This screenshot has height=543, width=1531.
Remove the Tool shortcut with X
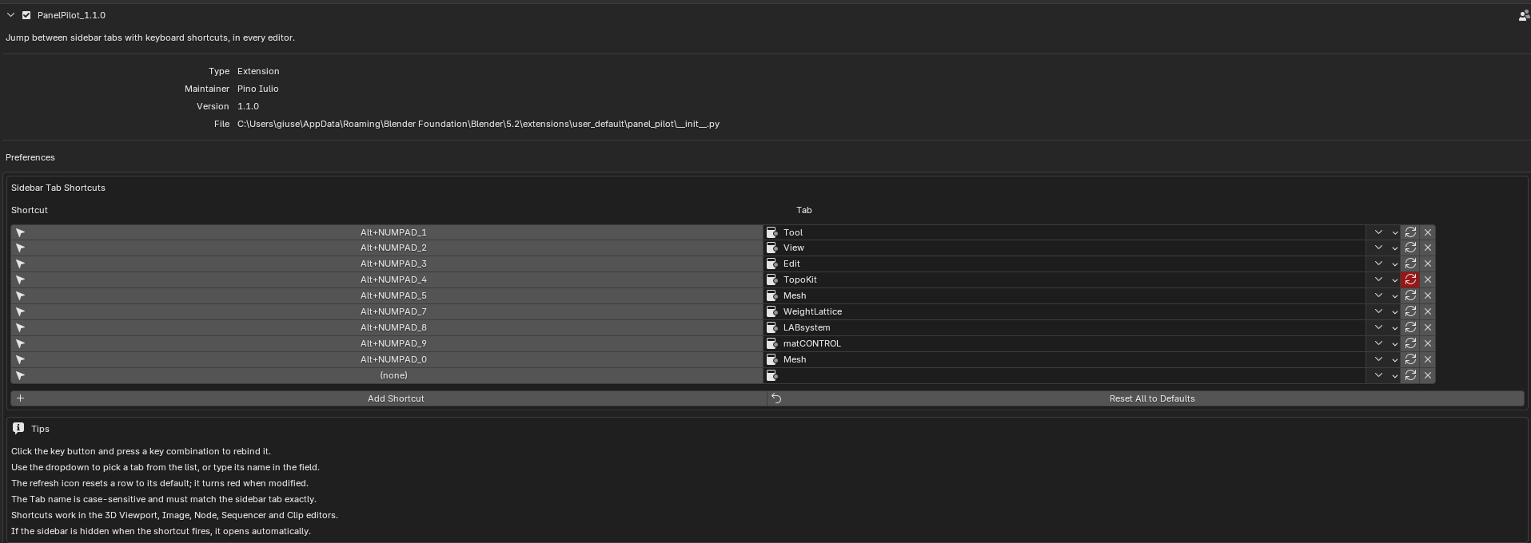point(1428,232)
